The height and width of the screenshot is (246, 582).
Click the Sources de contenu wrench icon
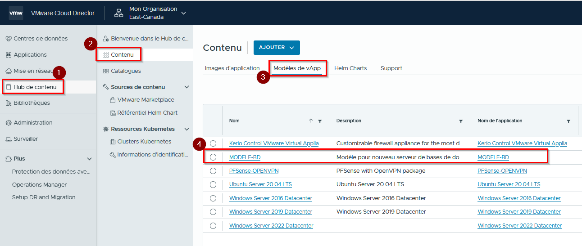[x=106, y=87]
